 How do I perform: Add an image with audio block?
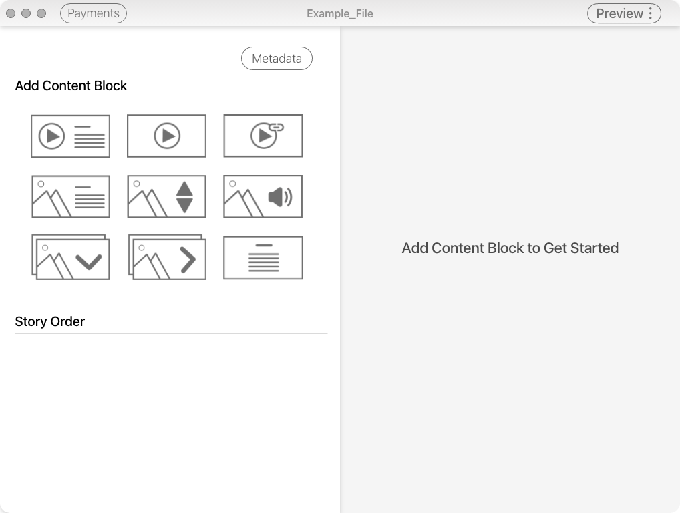coord(263,196)
